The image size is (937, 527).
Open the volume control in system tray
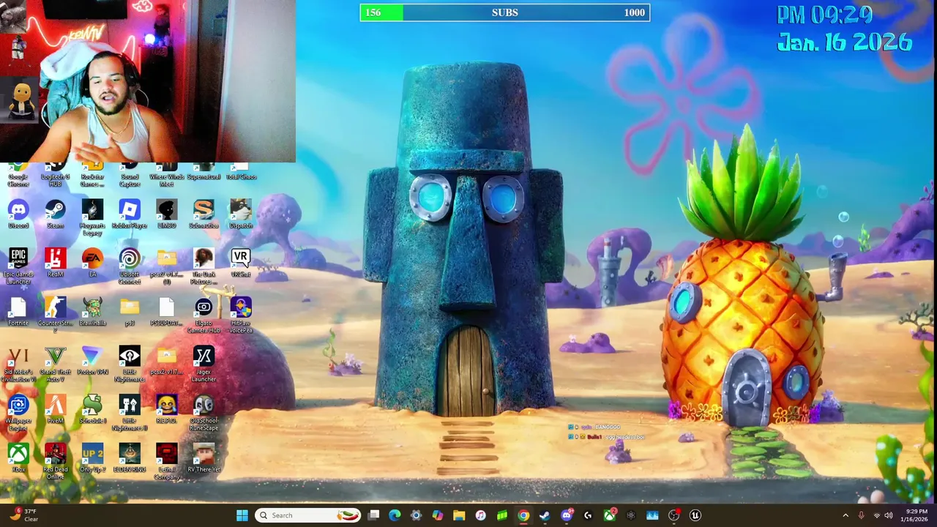tap(890, 516)
